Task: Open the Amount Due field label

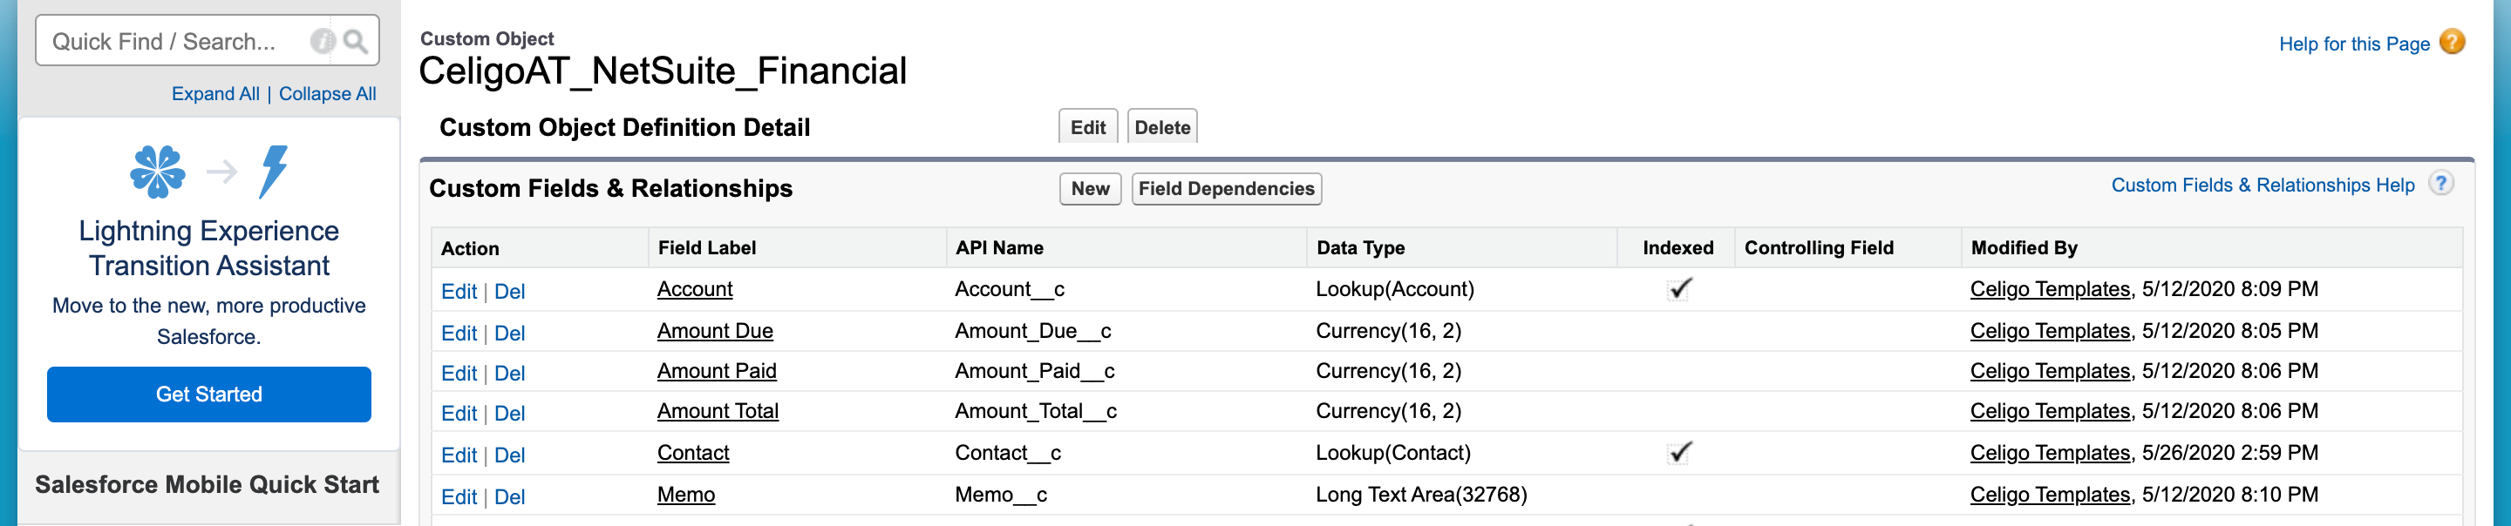Action: coord(715,331)
